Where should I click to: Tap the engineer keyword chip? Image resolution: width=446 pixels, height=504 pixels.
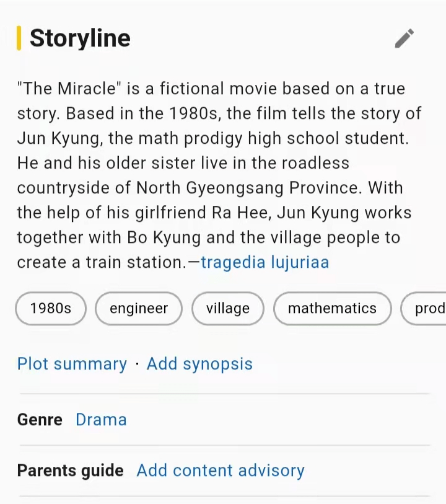(139, 308)
